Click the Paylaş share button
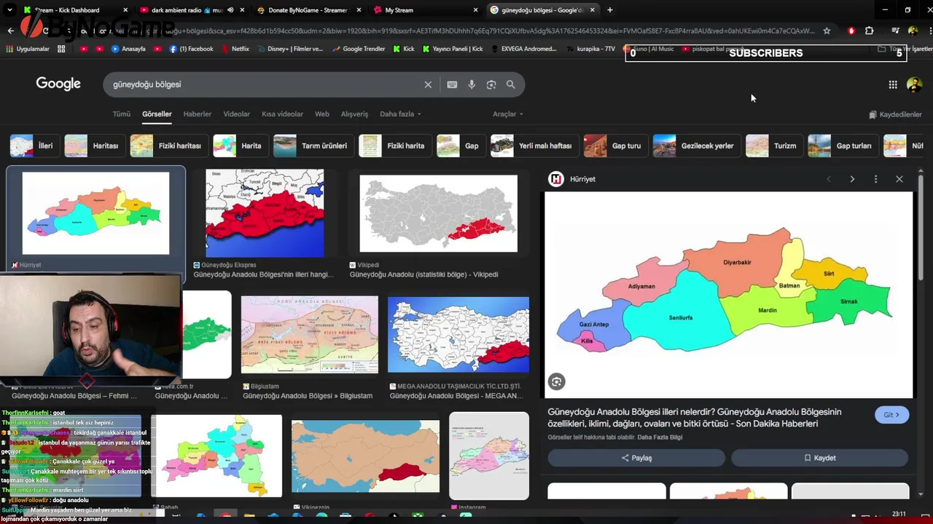The width and height of the screenshot is (933, 524). tap(636, 458)
